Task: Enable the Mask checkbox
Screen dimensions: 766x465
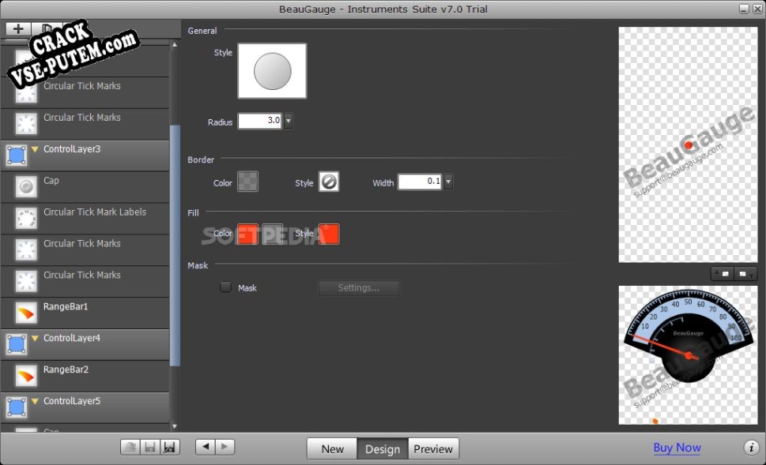Action: click(x=225, y=287)
